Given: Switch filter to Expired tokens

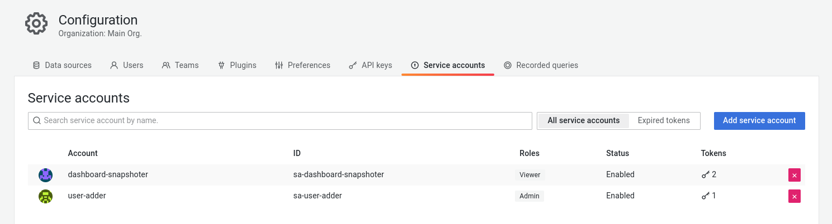Looking at the screenshot, I should (x=664, y=120).
